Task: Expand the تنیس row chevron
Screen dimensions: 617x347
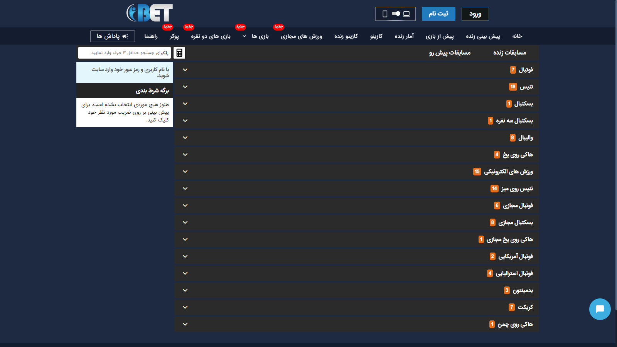Action: [x=185, y=87]
